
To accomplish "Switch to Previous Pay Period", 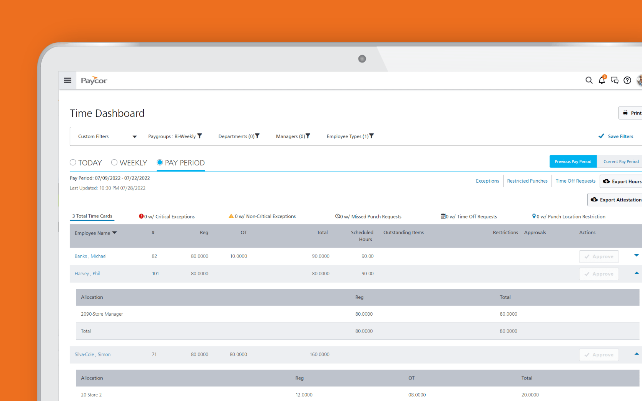I will [x=573, y=161].
